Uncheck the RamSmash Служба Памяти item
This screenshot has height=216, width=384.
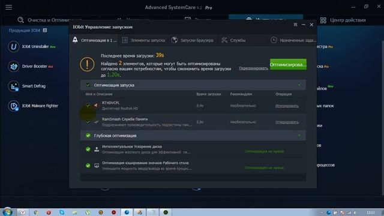(88, 122)
